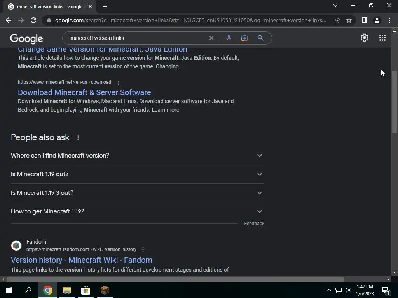The height and width of the screenshot is (298, 398).
Task: Open the Windows Start menu
Action: point(9,290)
